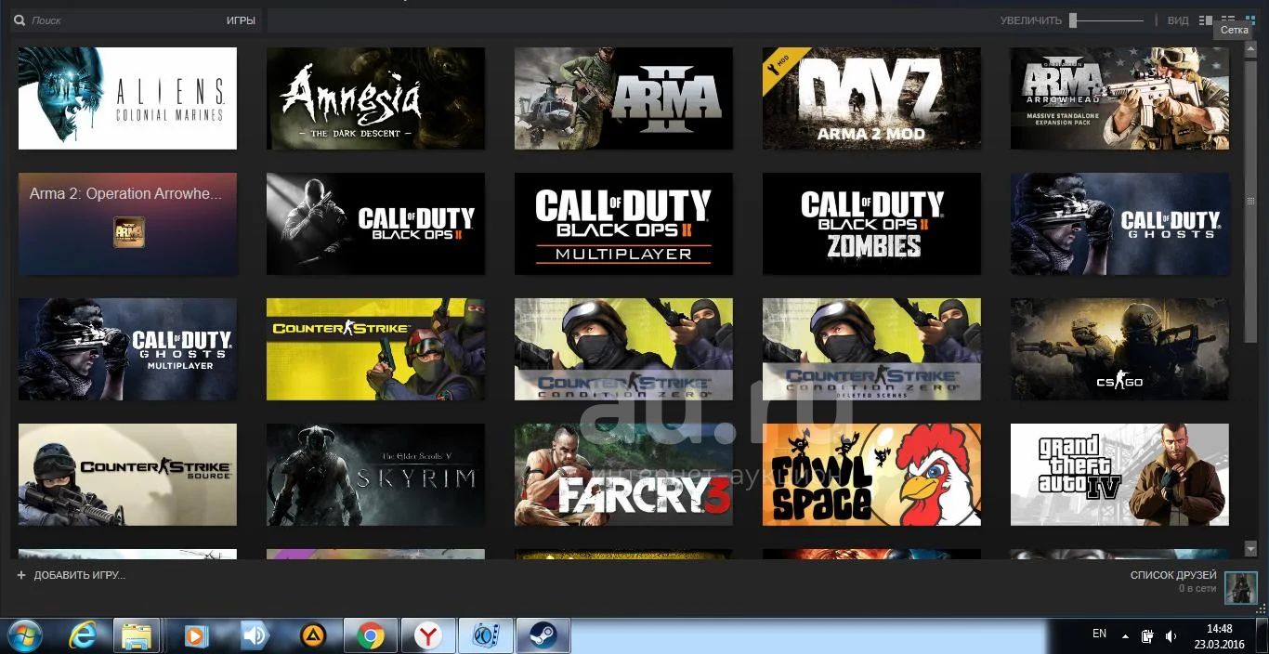Switch to Google Chrome on the taskbar
This screenshot has height=654, width=1269.
tap(371, 636)
